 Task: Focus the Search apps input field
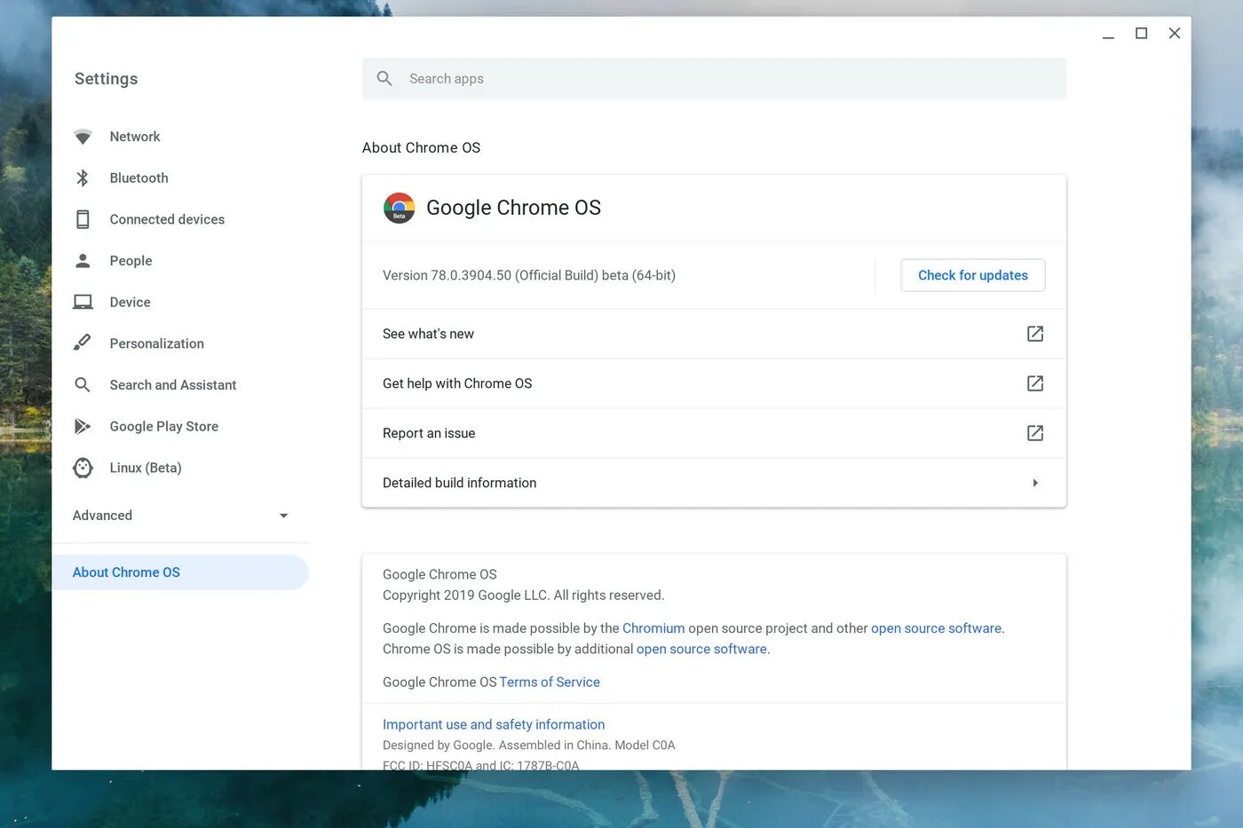tap(714, 78)
